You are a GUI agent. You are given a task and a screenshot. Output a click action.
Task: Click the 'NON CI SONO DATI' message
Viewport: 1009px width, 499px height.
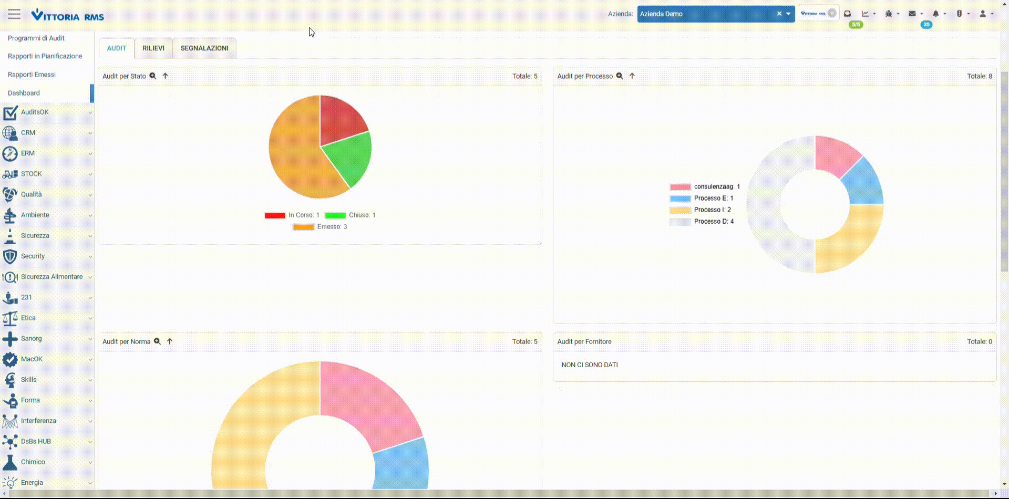[590, 365]
